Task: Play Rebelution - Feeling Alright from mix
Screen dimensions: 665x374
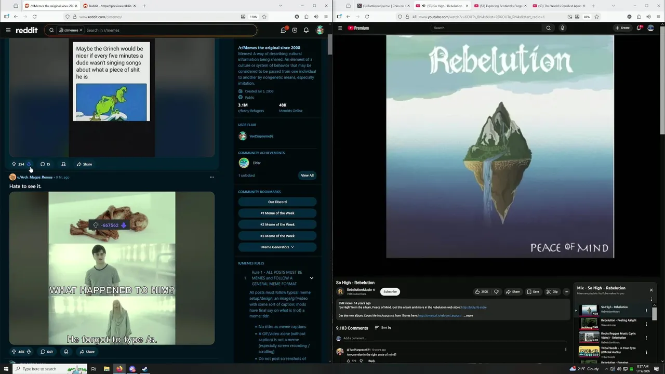Action: (610, 323)
